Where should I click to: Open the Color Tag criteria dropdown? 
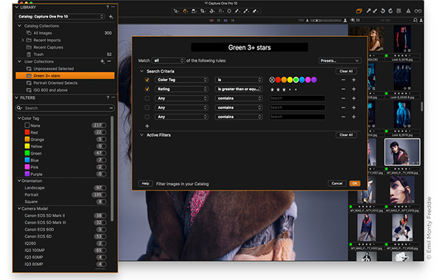181,80
